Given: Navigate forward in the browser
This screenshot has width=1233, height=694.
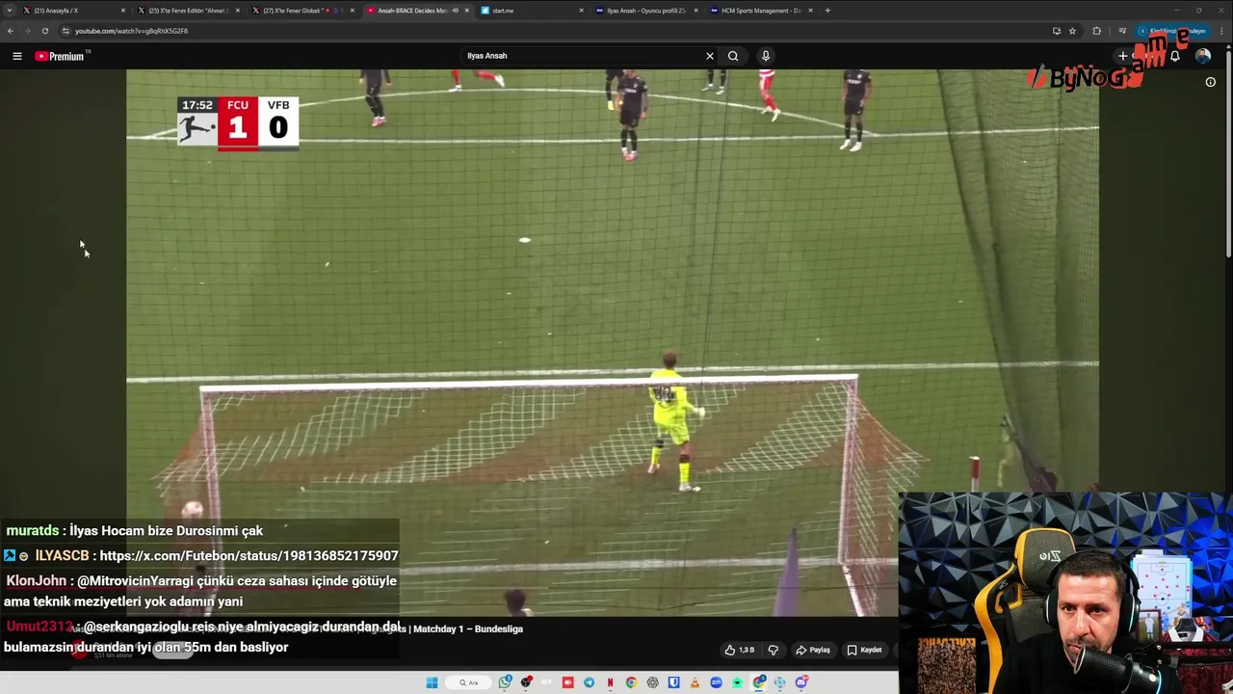Looking at the screenshot, I should (27, 31).
